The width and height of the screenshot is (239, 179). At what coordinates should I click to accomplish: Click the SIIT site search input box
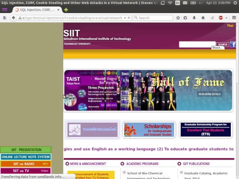pos(197,44)
